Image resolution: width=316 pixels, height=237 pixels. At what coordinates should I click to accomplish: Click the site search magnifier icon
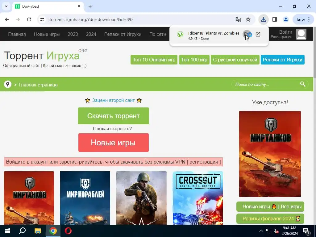[303, 84]
